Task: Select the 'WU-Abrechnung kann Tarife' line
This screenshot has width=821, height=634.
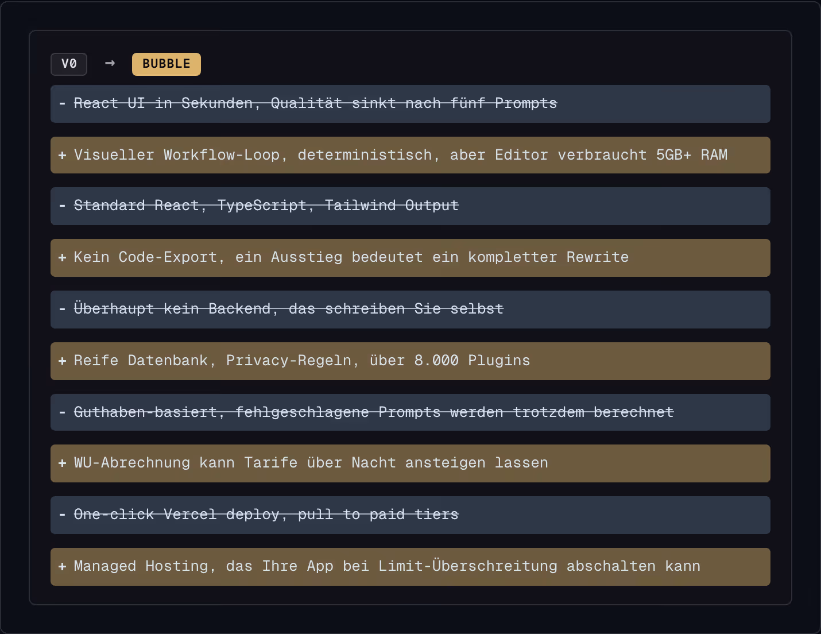Action: pyautogui.click(x=410, y=463)
